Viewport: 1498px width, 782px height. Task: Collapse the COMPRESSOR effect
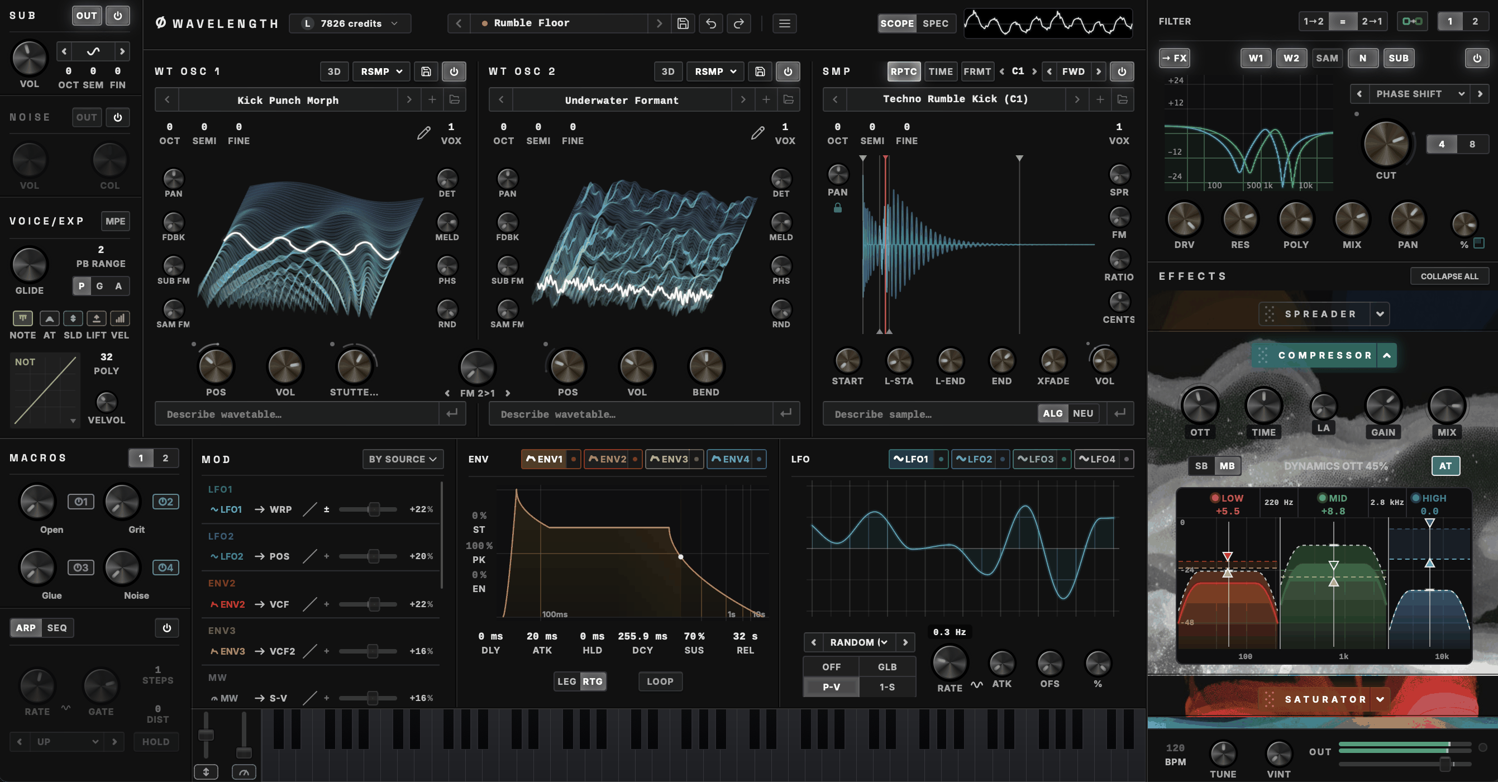[x=1387, y=355]
